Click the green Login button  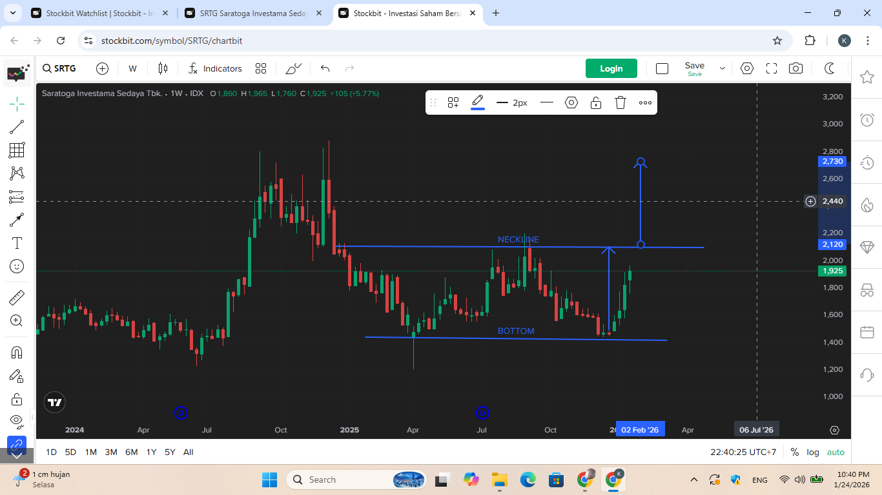click(611, 68)
